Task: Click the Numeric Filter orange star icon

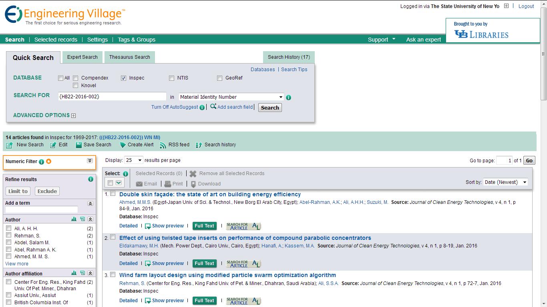Action: tap(49, 161)
